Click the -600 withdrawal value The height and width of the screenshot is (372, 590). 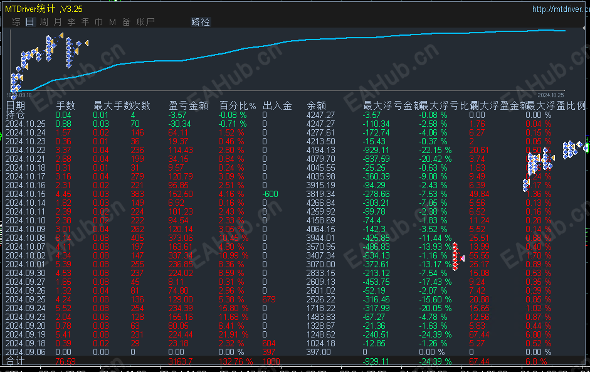click(x=270, y=194)
